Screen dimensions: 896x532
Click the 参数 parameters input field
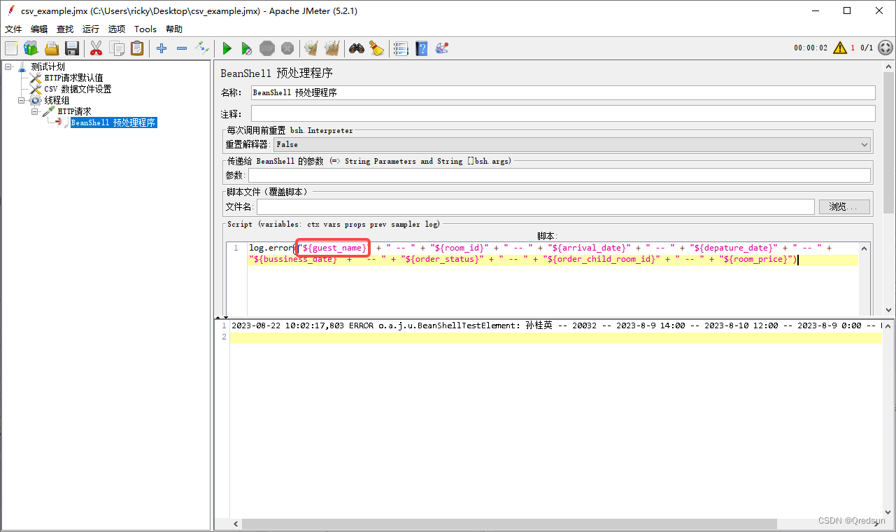point(559,175)
